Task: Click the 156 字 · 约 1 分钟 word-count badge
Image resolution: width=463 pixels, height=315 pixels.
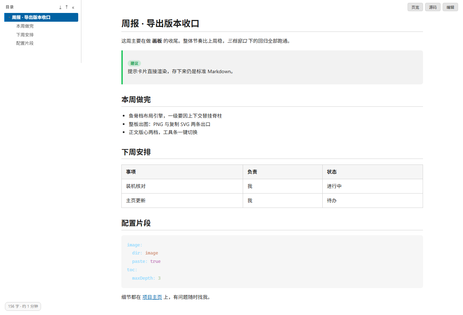Action: (x=23, y=306)
